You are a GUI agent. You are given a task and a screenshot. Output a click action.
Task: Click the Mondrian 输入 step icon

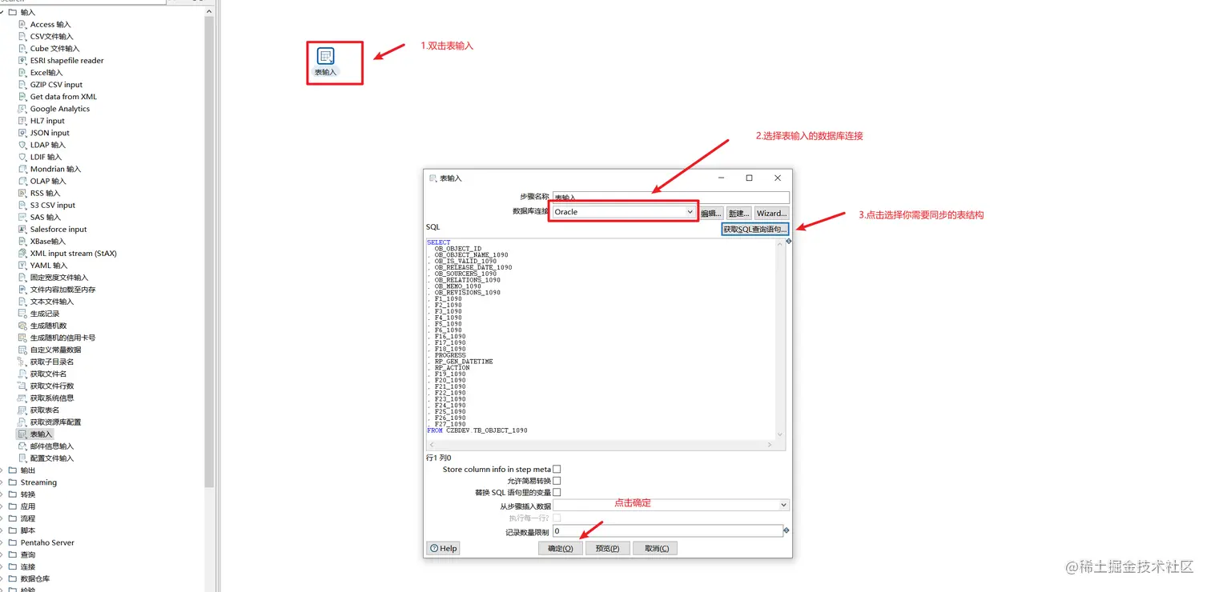coord(22,169)
